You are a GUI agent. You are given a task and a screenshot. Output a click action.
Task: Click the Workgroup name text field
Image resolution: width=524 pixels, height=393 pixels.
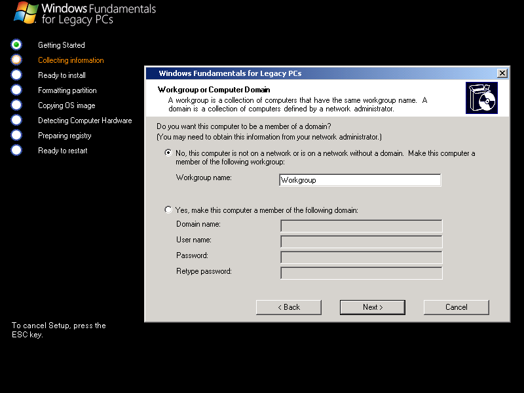[x=360, y=180]
